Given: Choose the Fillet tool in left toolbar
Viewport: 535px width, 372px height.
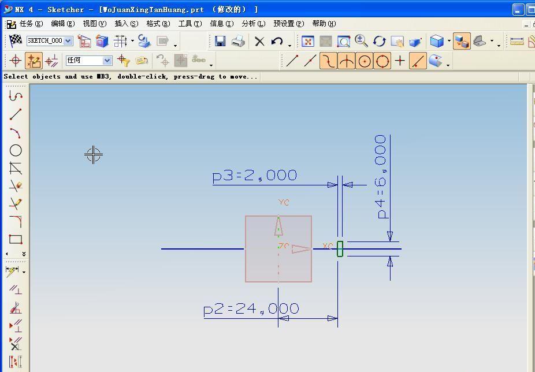Looking at the screenshot, I should point(16,222).
